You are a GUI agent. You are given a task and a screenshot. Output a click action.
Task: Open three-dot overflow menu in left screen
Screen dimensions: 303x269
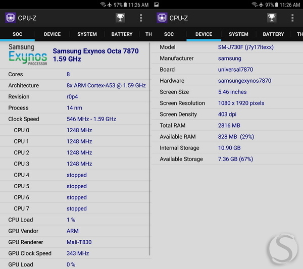(141, 18)
